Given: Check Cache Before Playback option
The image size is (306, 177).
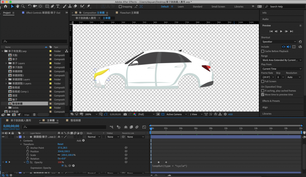Looking at the screenshot, I should coord(263,51).
